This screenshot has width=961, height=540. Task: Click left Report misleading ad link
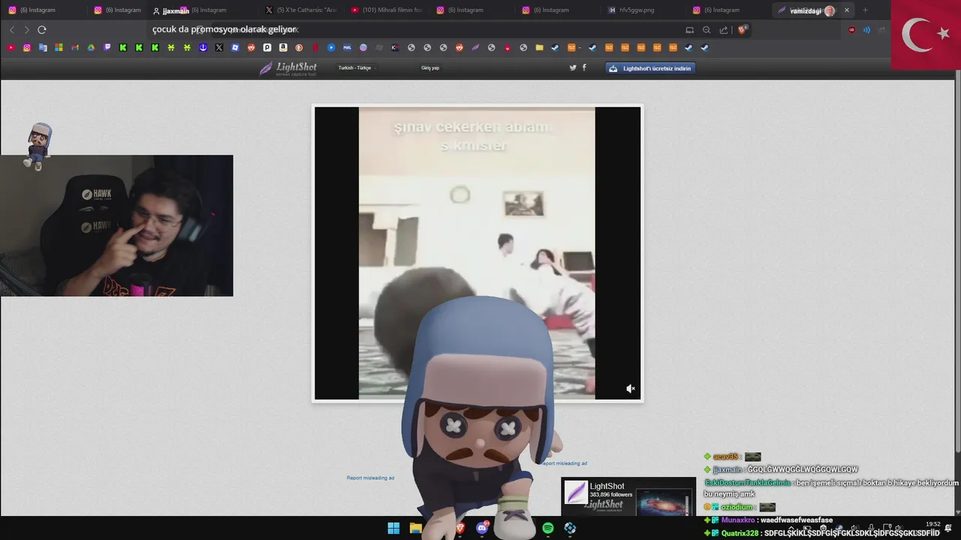point(370,478)
